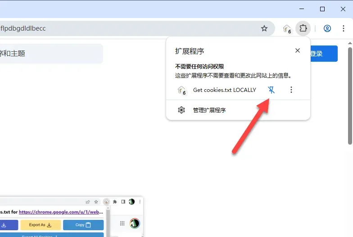Click the three-dot menu in preview toolbar
Screen dimensions: 353x237
pyautogui.click(x=140, y=202)
